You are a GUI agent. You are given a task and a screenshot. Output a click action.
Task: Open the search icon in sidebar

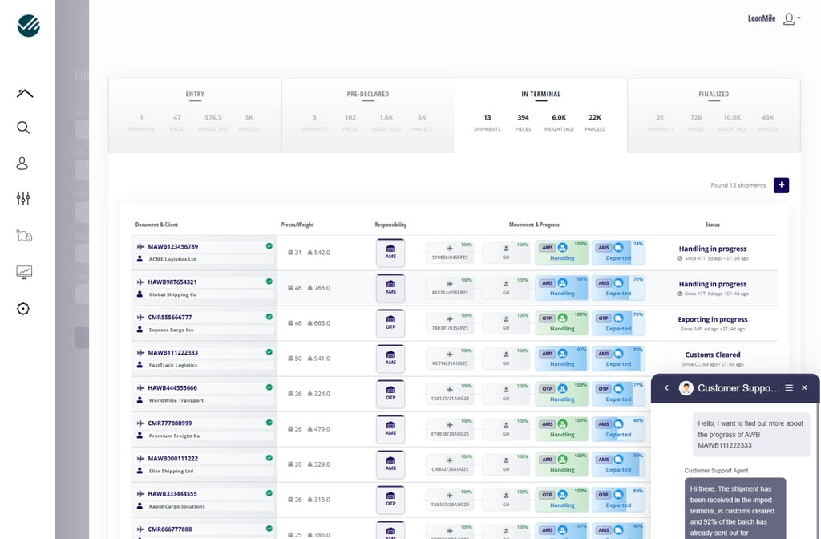point(23,128)
